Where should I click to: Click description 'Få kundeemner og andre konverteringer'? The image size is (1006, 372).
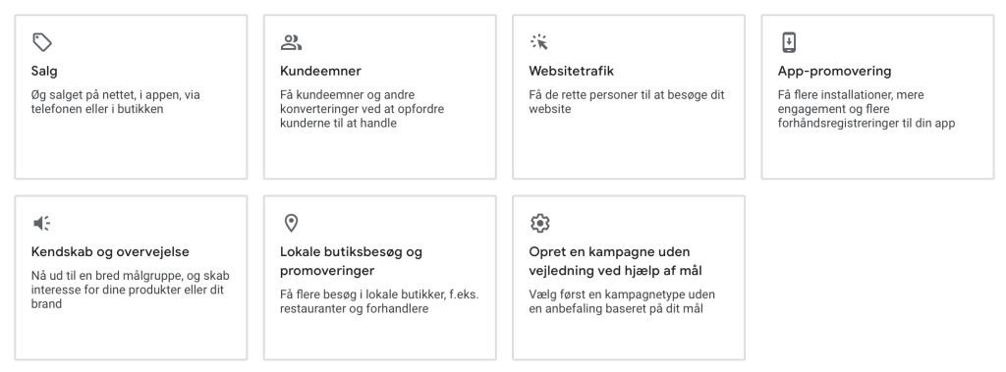pyautogui.click(x=362, y=109)
